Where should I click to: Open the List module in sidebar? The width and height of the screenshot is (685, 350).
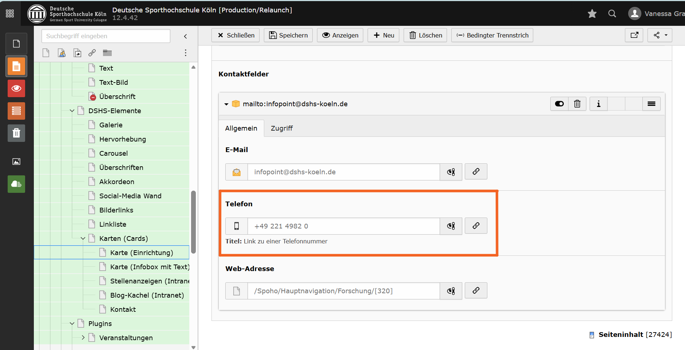pyautogui.click(x=16, y=111)
